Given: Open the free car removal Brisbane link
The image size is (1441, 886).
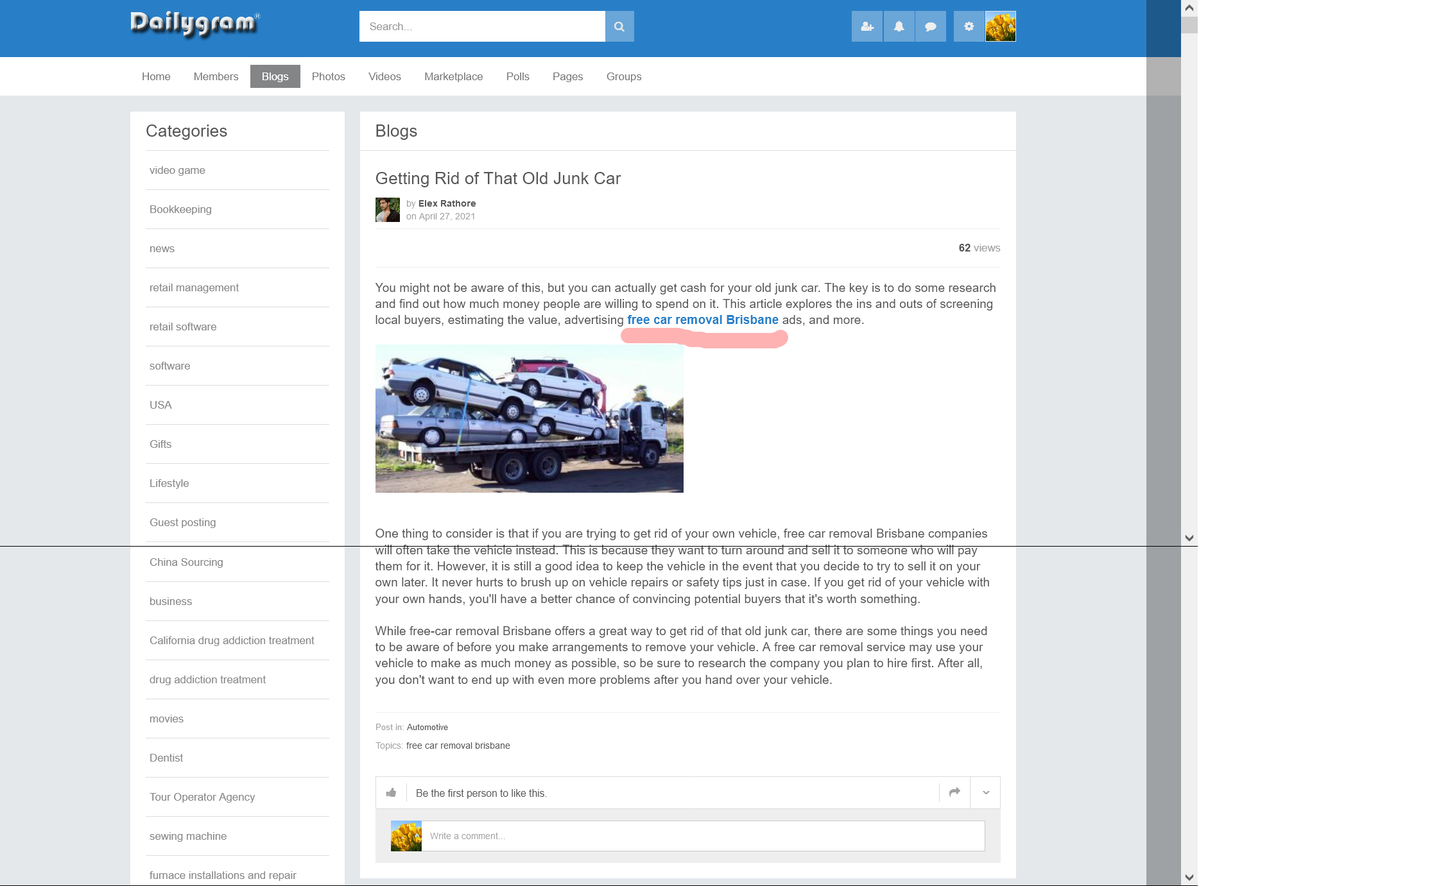Looking at the screenshot, I should [x=702, y=319].
